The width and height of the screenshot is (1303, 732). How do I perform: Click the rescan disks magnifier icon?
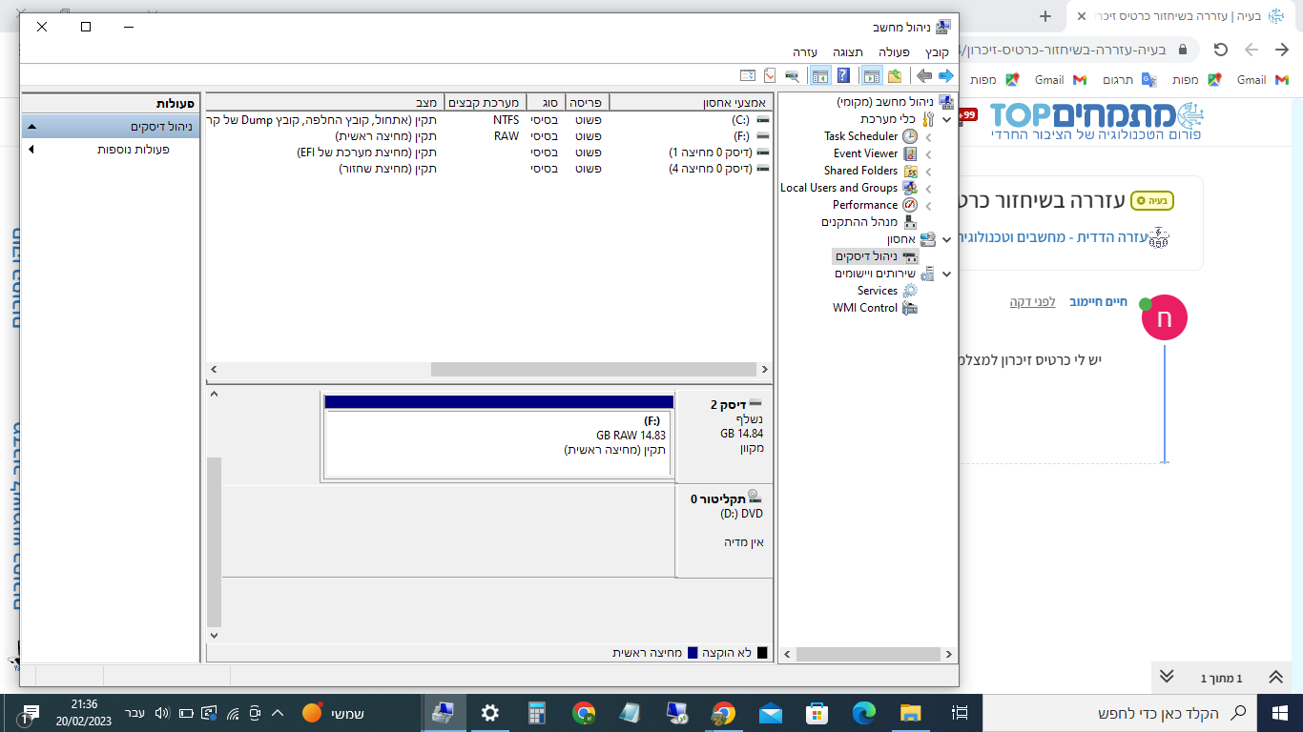[x=792, y=76]
